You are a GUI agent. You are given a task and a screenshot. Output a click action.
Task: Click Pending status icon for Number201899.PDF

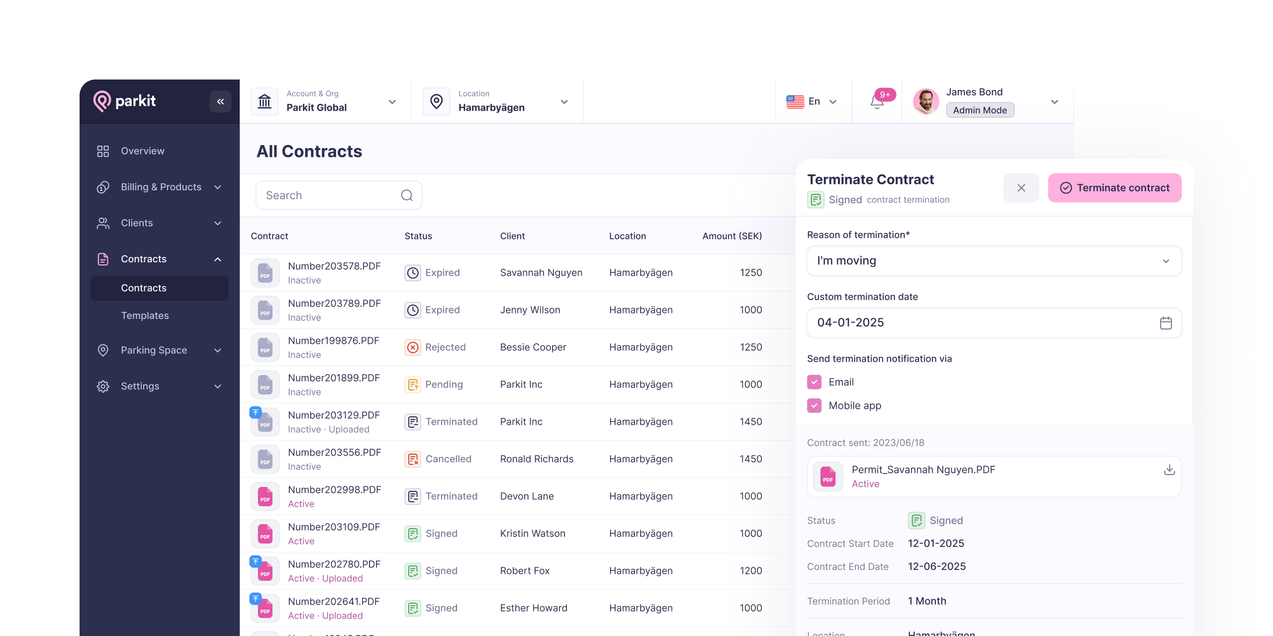coord(413,385)
